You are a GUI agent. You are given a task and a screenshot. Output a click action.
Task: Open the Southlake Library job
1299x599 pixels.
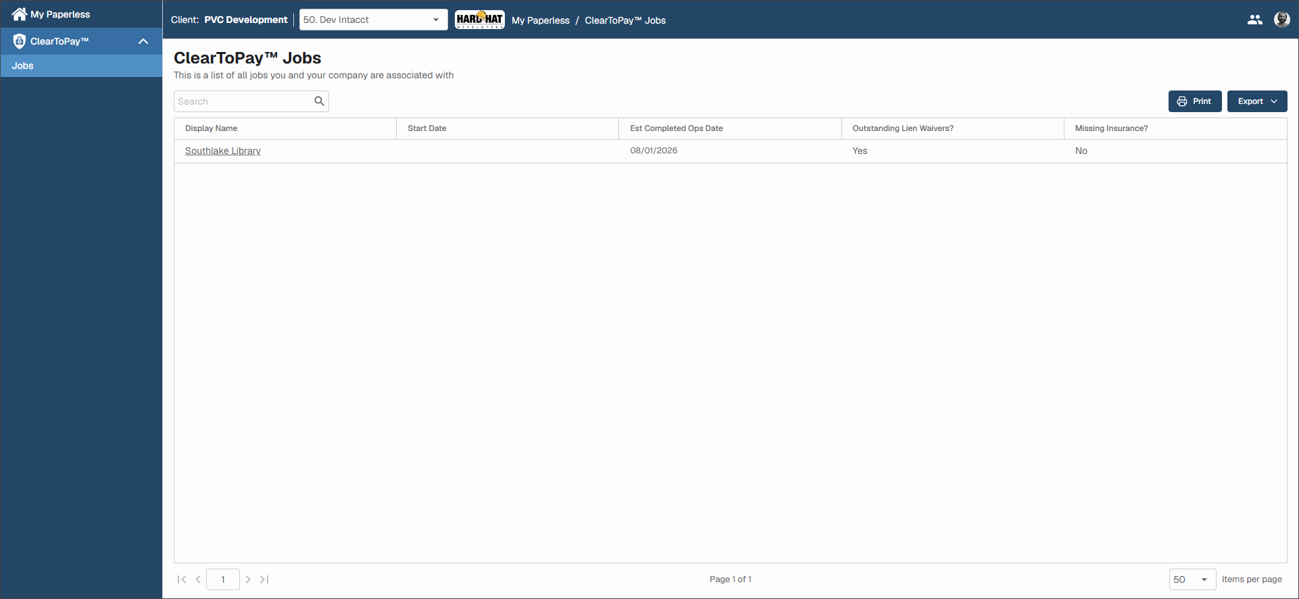tap(223, 151)
